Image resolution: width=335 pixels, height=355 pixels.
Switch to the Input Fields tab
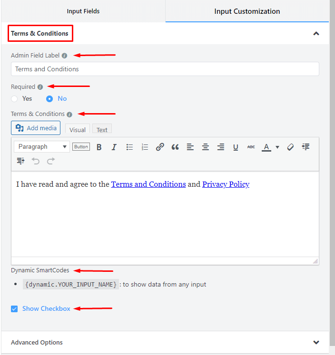click(83, 11)
